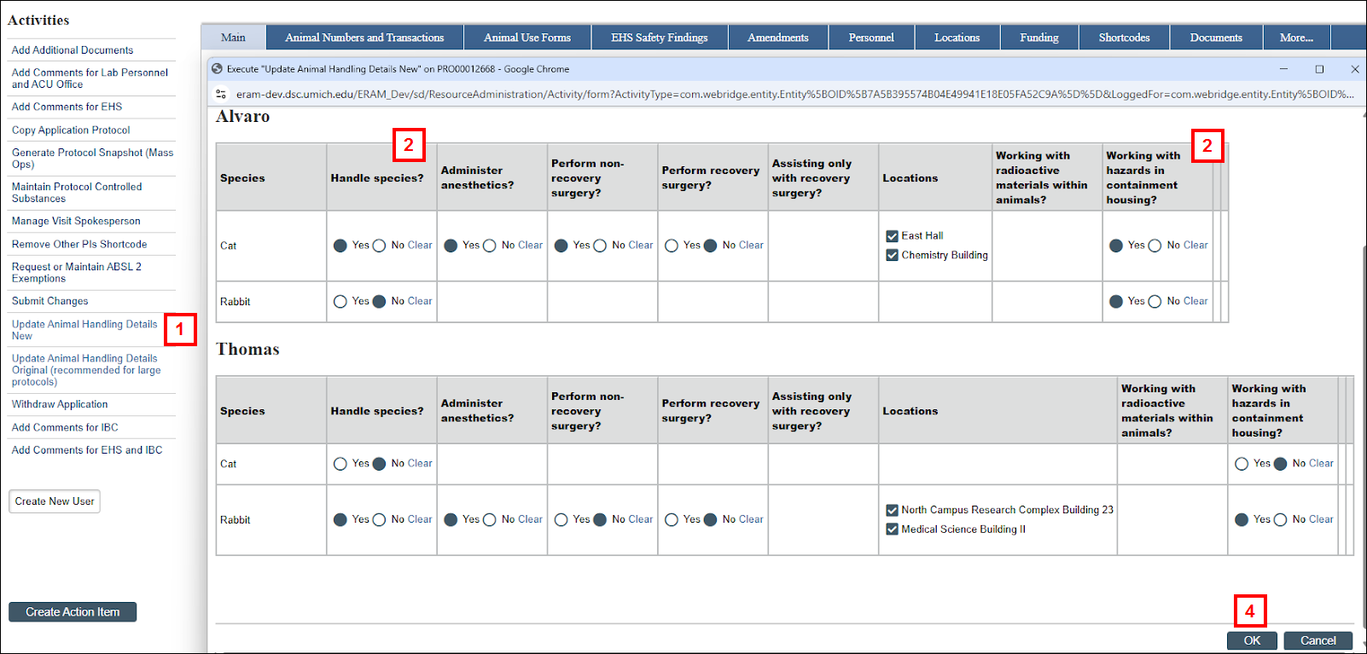Open Update Animal Handling Details New activity
Viewport: 1367px width, 654px height.
tap(84, 330)
